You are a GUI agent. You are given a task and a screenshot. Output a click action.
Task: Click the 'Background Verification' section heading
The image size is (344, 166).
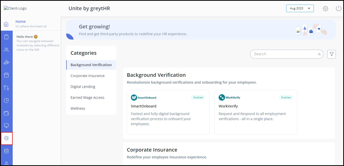(x=156, y=75)
